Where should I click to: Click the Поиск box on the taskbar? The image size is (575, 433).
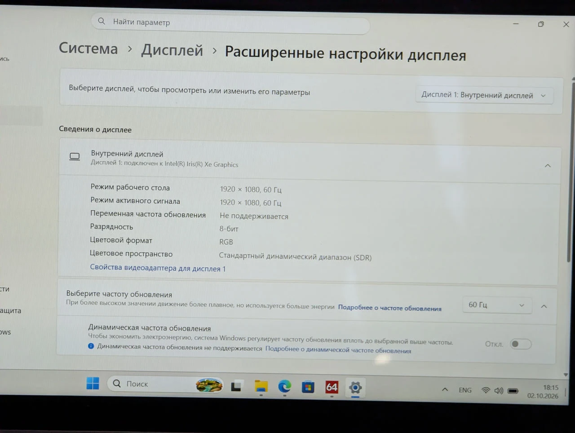[165, 384]
